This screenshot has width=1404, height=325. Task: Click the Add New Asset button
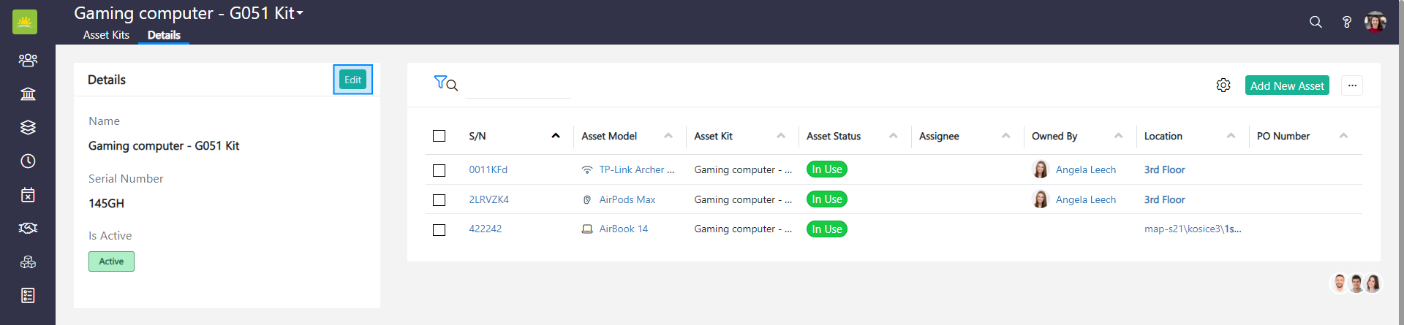click(x=1286, y=85)
